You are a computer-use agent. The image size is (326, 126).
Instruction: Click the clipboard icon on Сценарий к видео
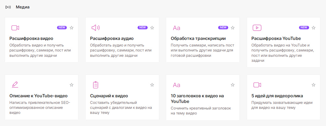coord(96,85)
